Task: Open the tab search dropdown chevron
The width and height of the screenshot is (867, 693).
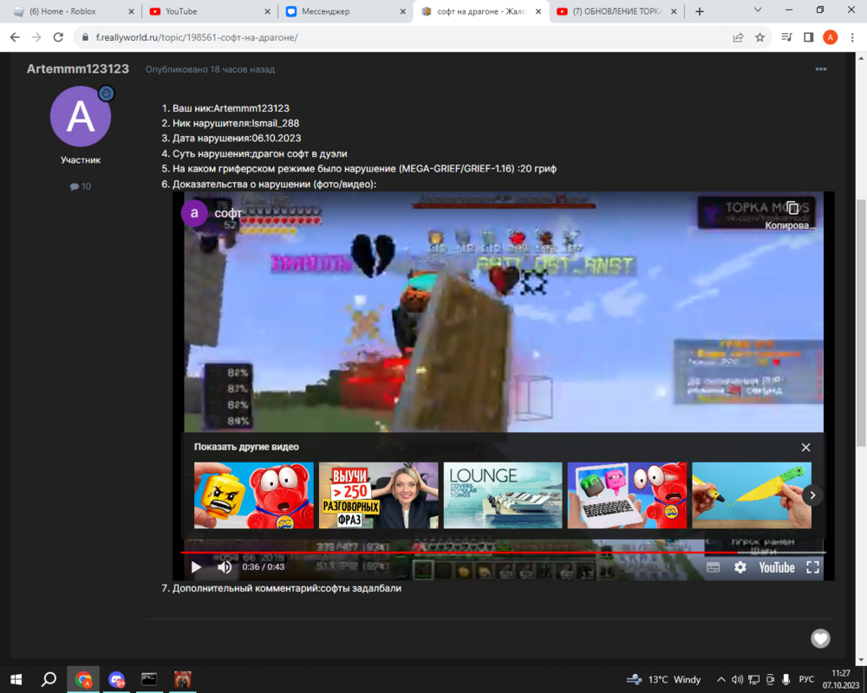Action: pos(758,10)
